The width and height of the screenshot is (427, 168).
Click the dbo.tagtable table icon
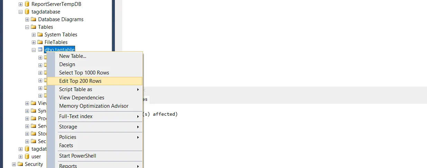[40, 50]
